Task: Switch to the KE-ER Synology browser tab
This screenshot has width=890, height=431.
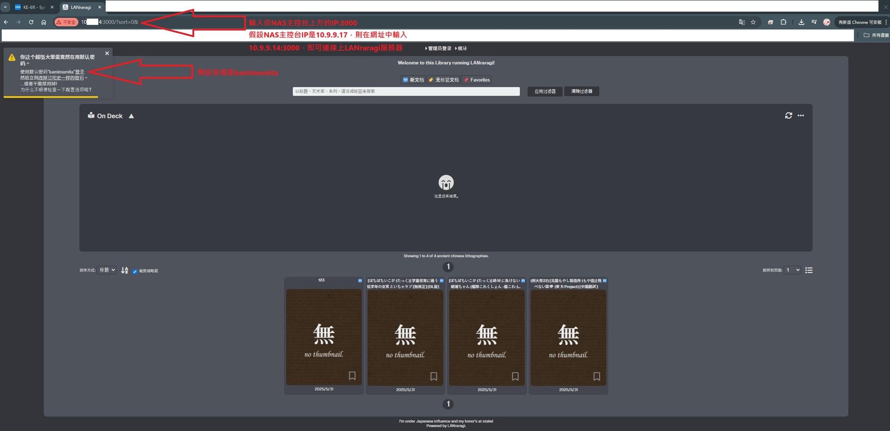Action: 34,7
